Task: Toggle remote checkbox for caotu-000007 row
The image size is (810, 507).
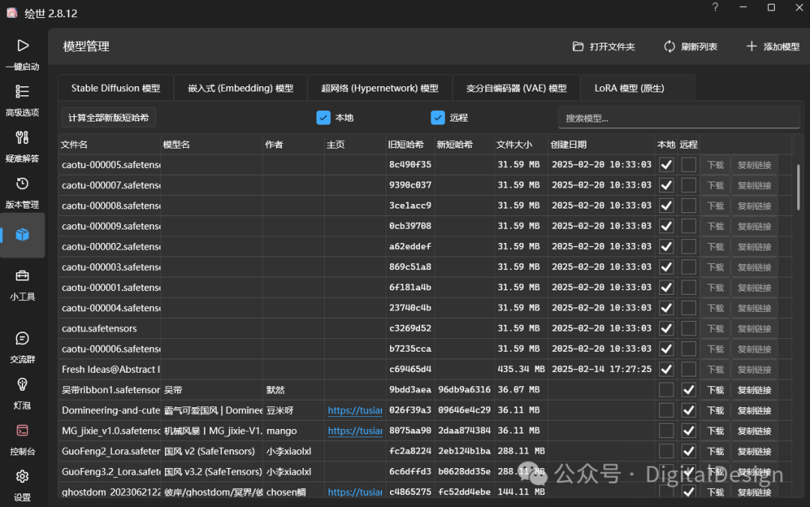Action: click(x=688, y=185)
